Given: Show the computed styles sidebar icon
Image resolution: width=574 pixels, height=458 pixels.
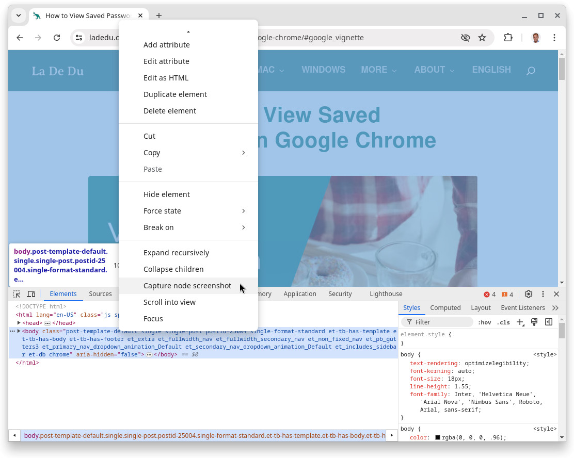Looking at the screenshot, I should click(x=549, y=322).
